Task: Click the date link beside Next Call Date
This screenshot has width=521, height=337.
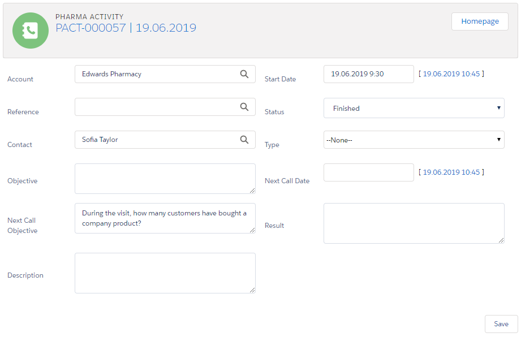Action: click(451, 172)
